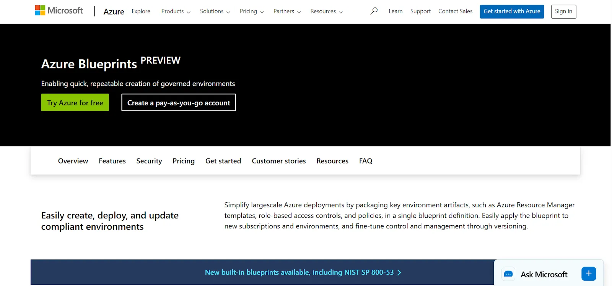The height and width of the screenshot is (286, 612).
Task: Open the Learn link
Action: pyautogui.click(x=396, y=11)
